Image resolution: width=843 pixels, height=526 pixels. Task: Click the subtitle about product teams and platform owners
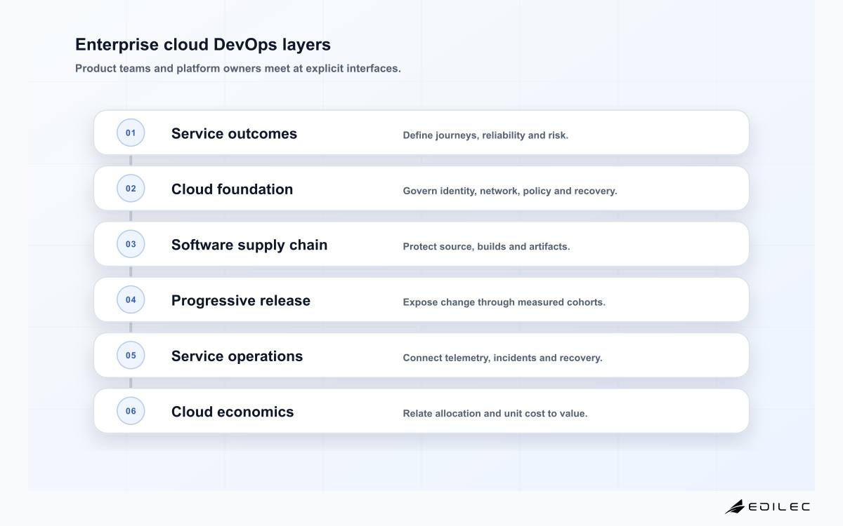pyautogui.click(x=238, y=69)
